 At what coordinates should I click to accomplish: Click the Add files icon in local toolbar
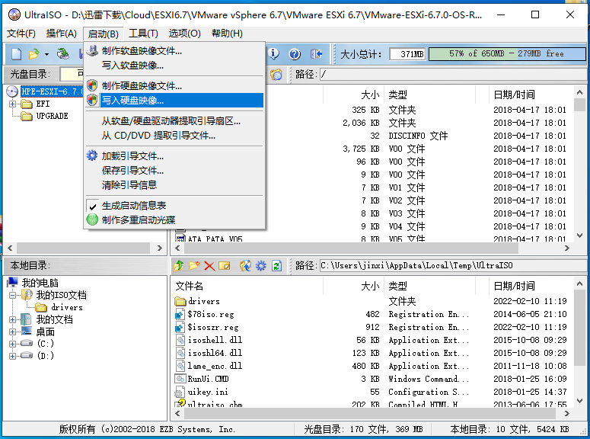(245, 266)
